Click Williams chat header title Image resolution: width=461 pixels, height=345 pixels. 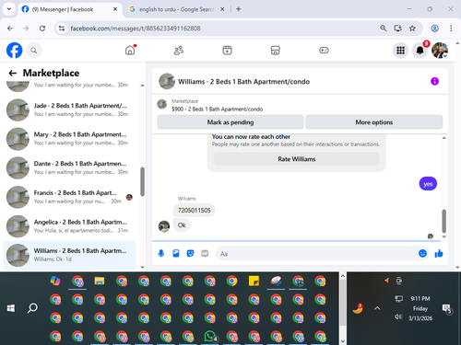point(243,82)
